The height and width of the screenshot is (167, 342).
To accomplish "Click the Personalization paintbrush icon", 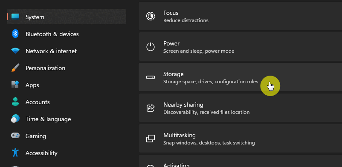I will tap(15, 68).
